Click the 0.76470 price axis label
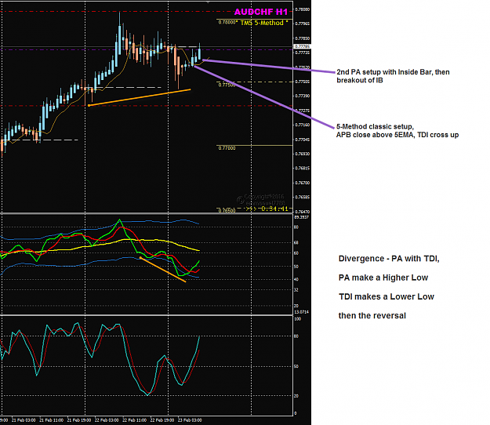 tap(302, 212)
